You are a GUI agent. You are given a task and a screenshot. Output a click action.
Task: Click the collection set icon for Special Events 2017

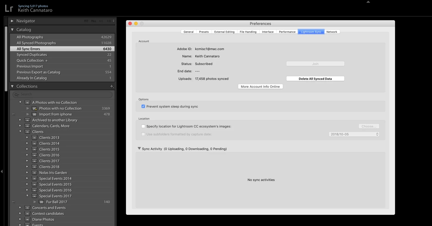pos(34,196)
